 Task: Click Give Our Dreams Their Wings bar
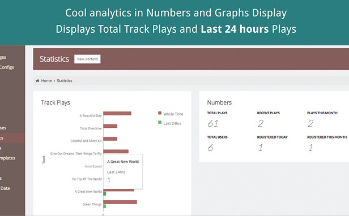coord(116,152)
